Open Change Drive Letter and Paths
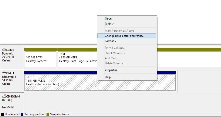 pyautogui.click(x=124, y=36)
